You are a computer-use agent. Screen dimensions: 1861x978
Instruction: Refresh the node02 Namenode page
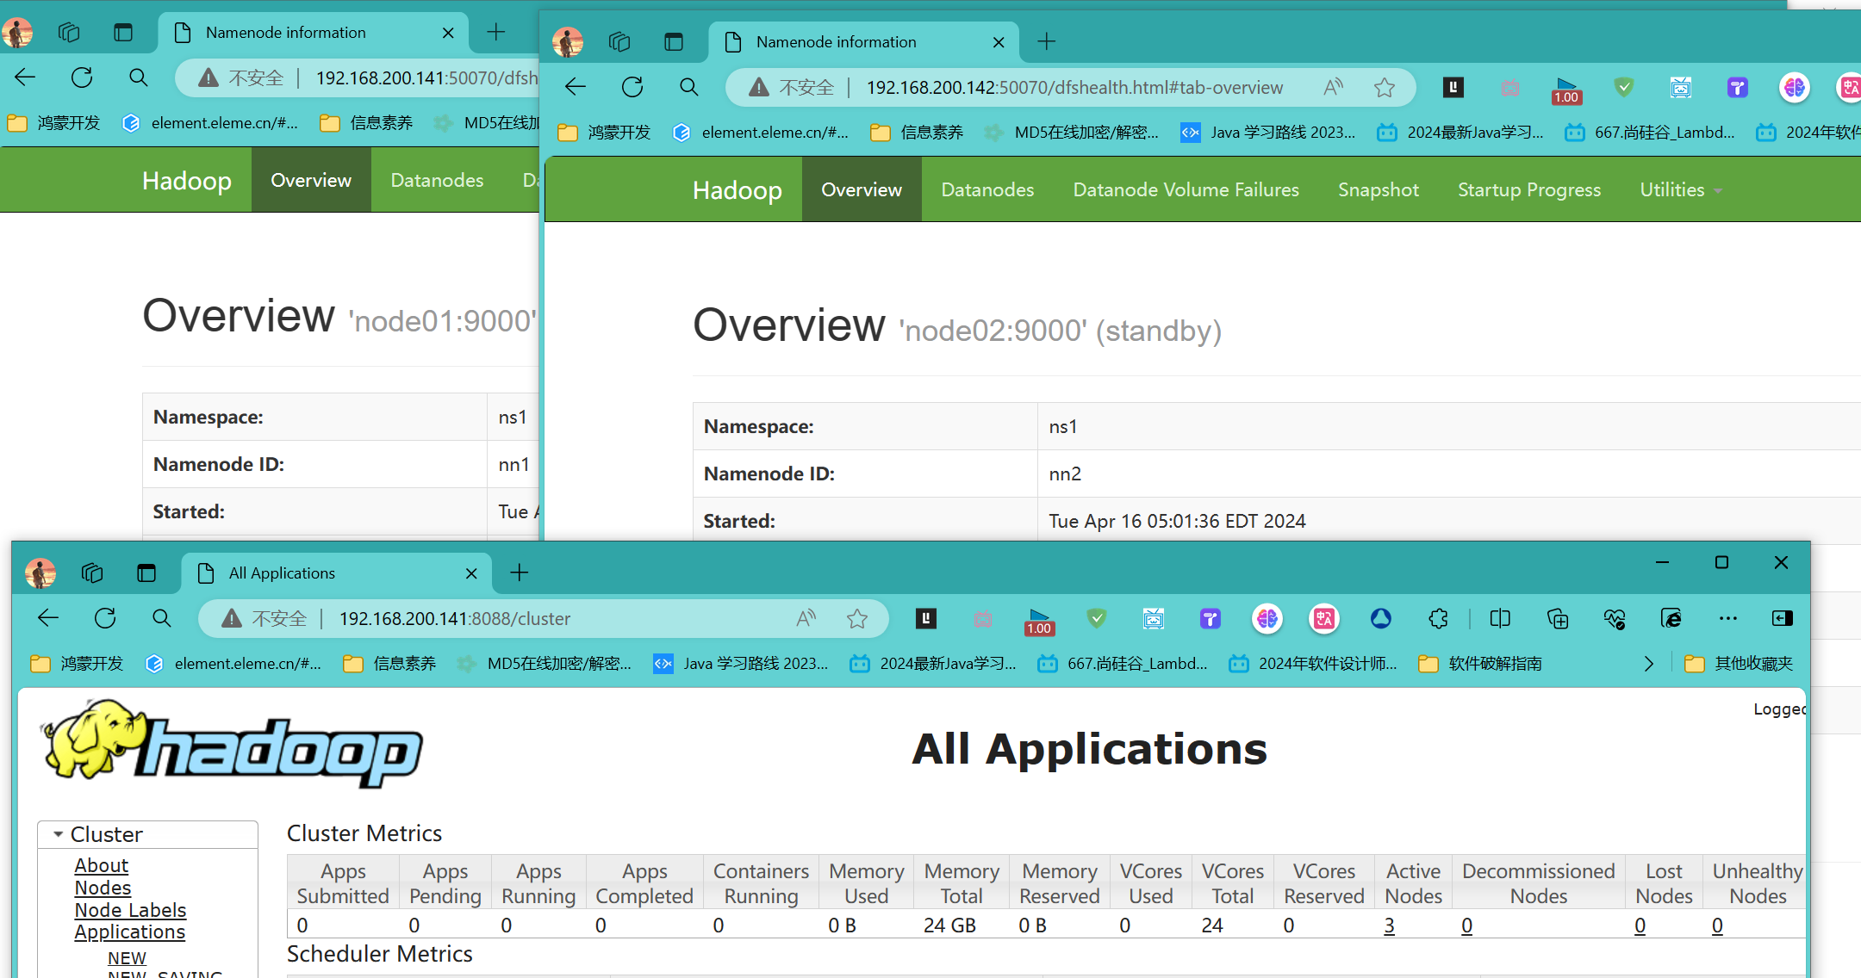tap(632, 87)
